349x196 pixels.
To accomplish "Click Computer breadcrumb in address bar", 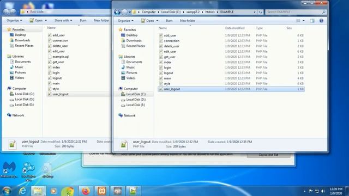I will tap(149, 12).
